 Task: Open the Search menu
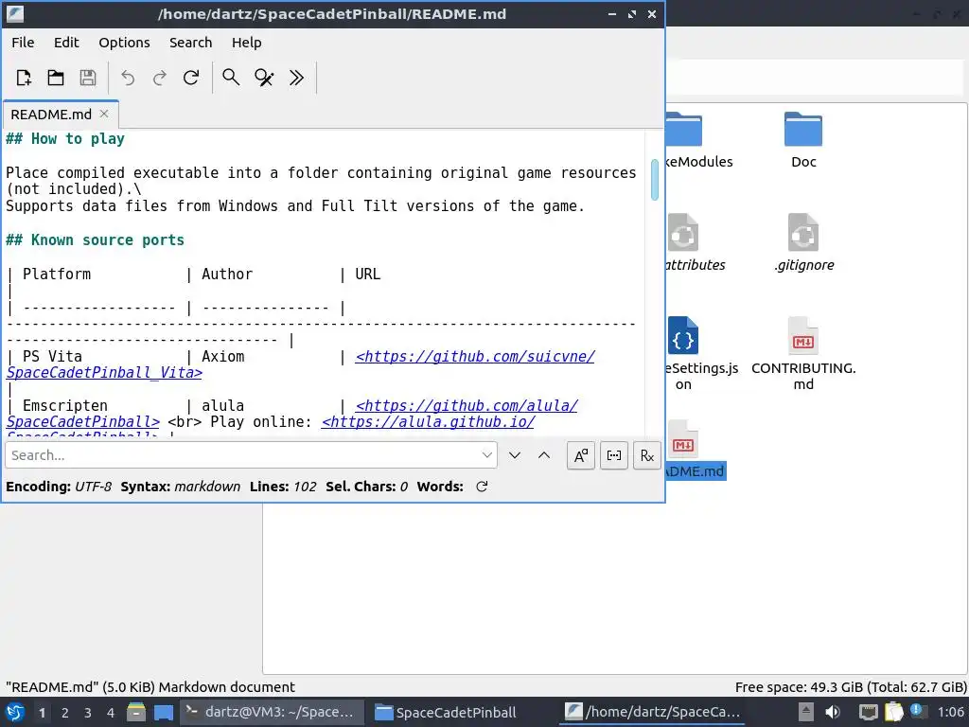(191, 43)
